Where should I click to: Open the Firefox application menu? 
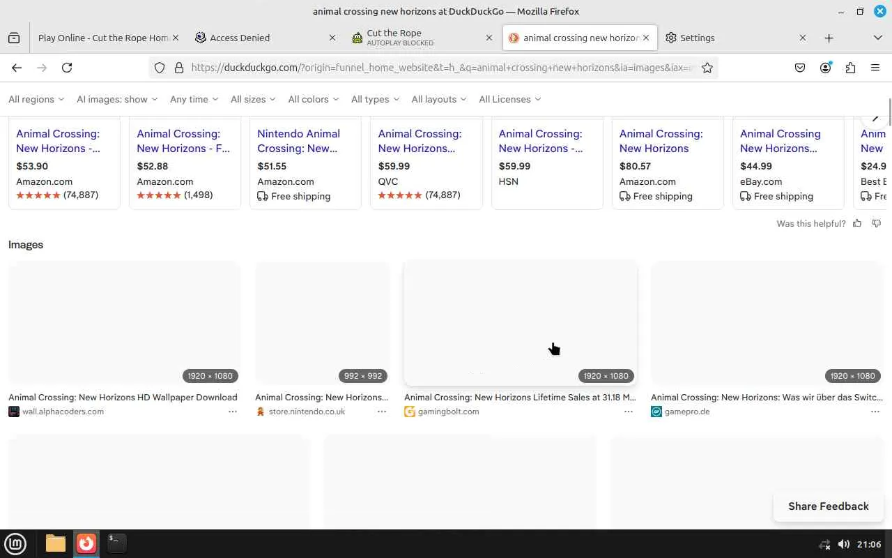[x=875, y=68]
